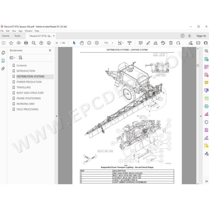Jump to the WORKING ARM bookmark
Screen dimensions: 209x209
tap(25, 104)
